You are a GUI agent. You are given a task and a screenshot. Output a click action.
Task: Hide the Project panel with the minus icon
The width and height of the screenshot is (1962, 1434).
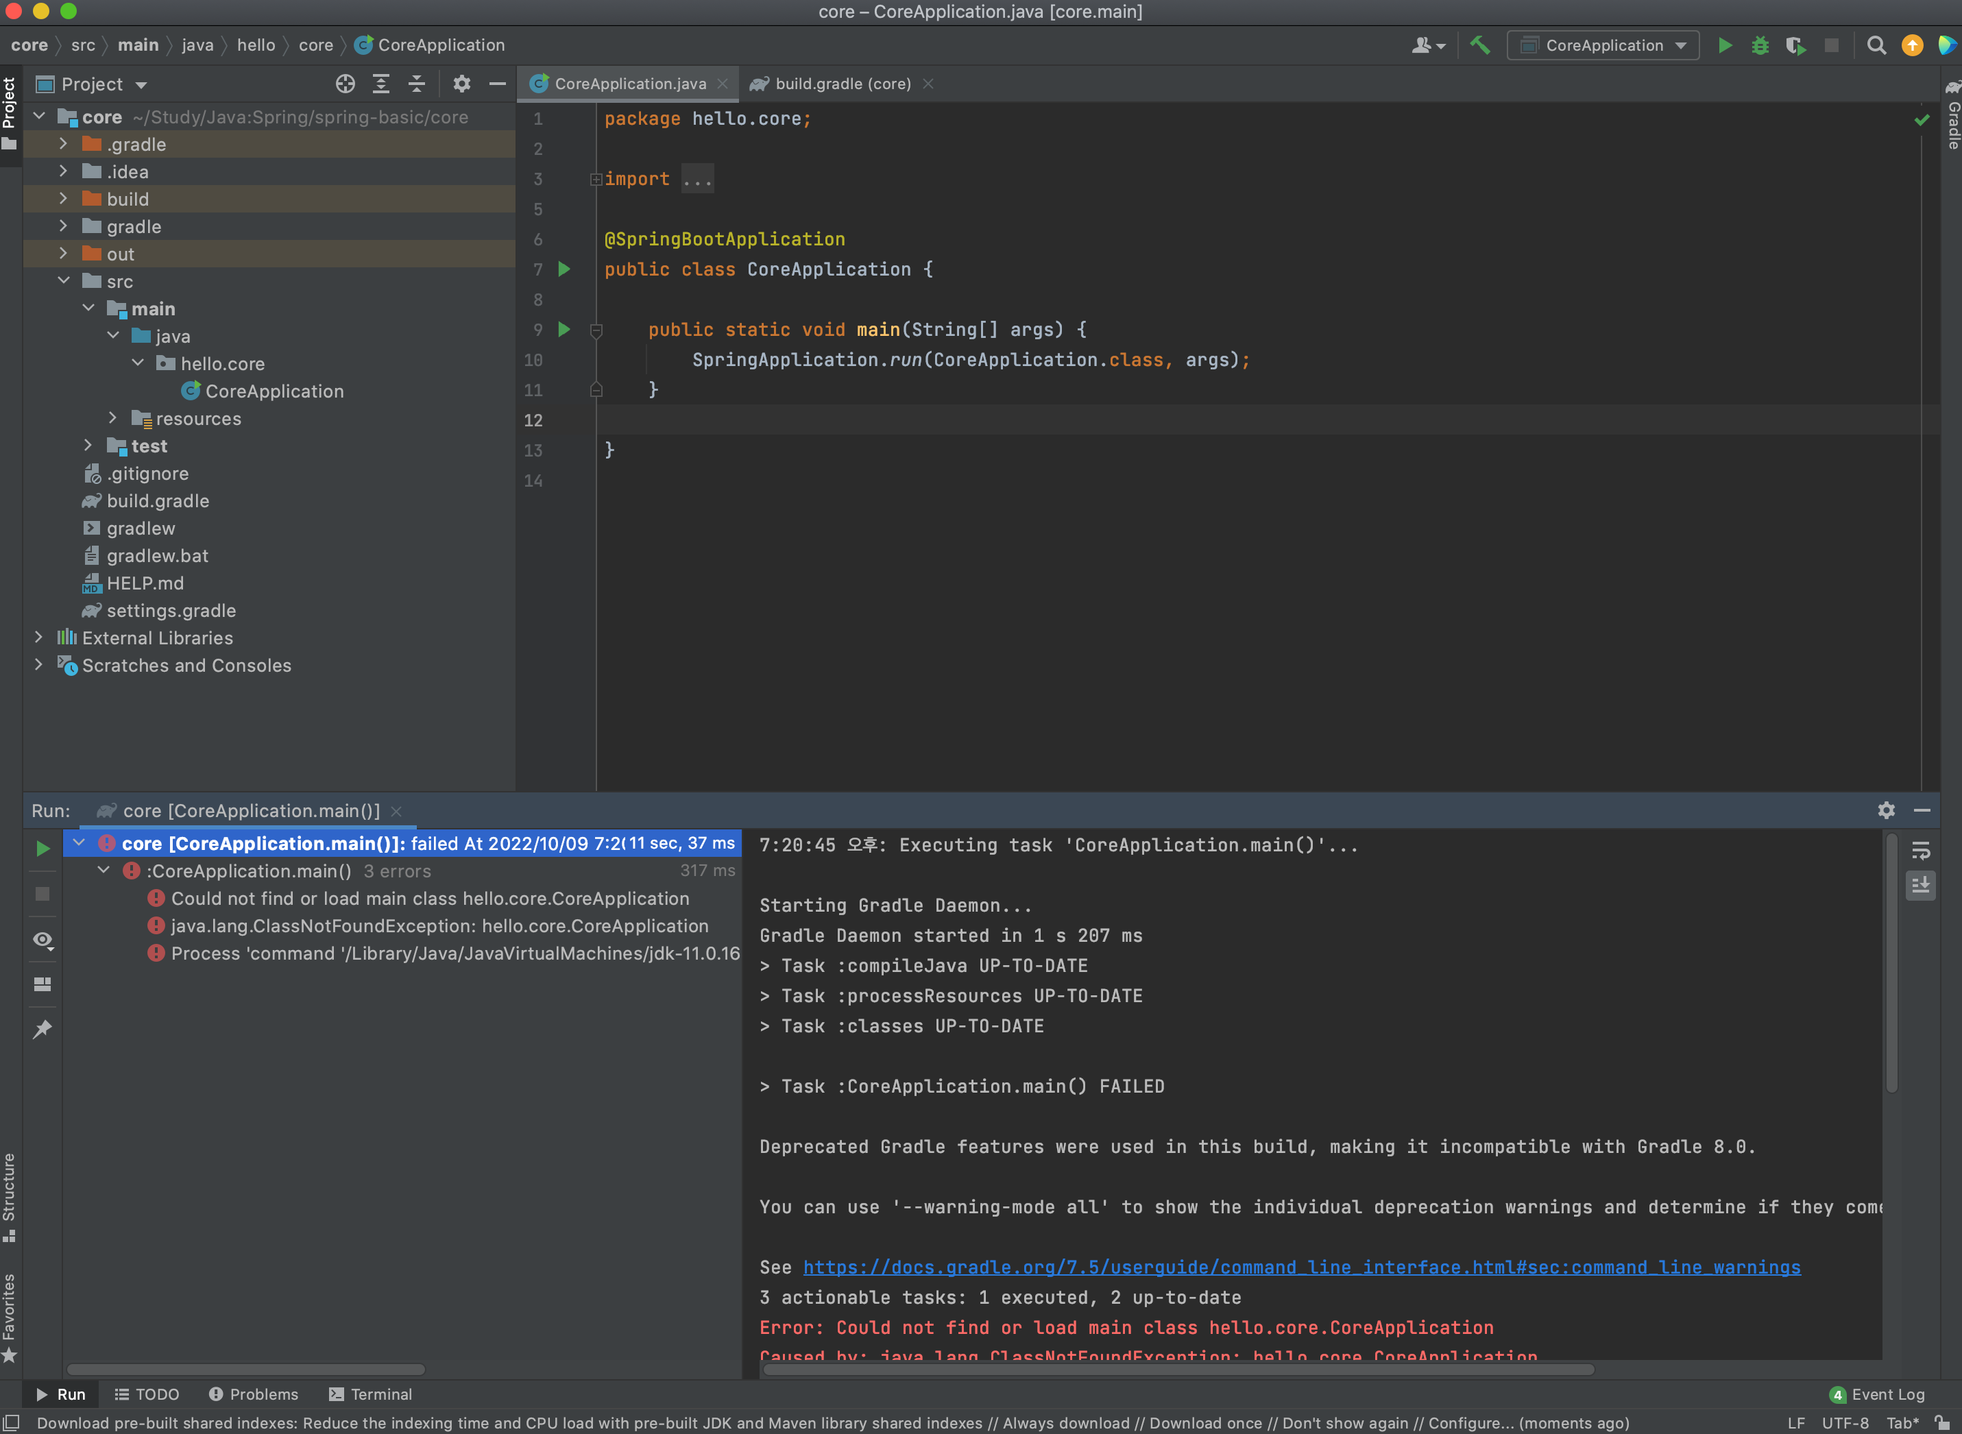(498, 84)
